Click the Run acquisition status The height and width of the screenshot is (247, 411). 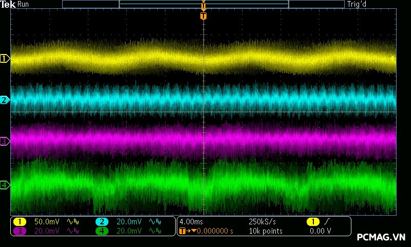[x=24, y=4]
